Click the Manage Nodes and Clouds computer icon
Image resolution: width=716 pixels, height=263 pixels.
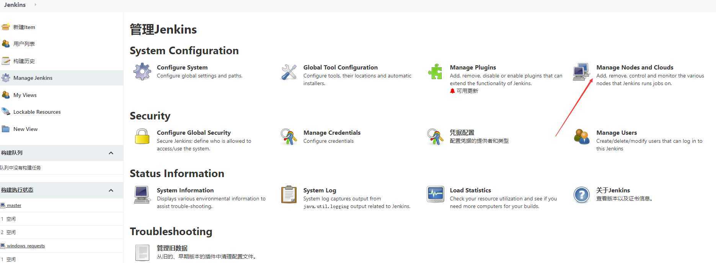click(581, 72)
